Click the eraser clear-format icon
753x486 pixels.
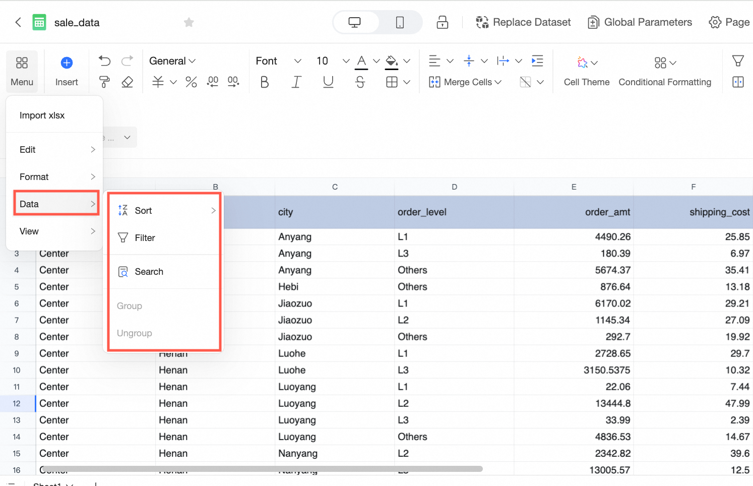click(x=127, y=82)
